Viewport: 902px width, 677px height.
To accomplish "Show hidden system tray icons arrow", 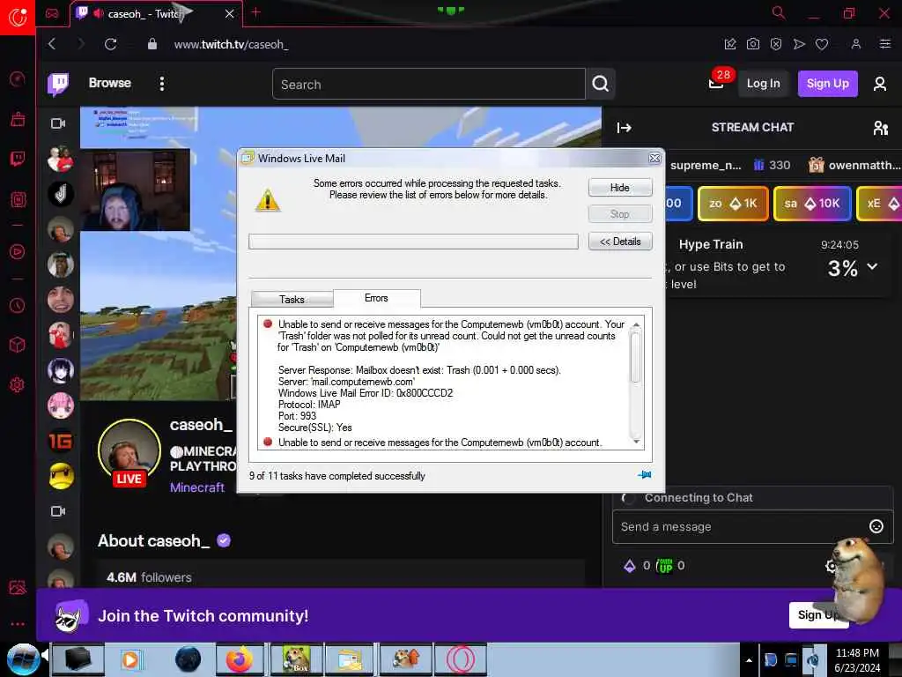I will [x=749, y=660].
